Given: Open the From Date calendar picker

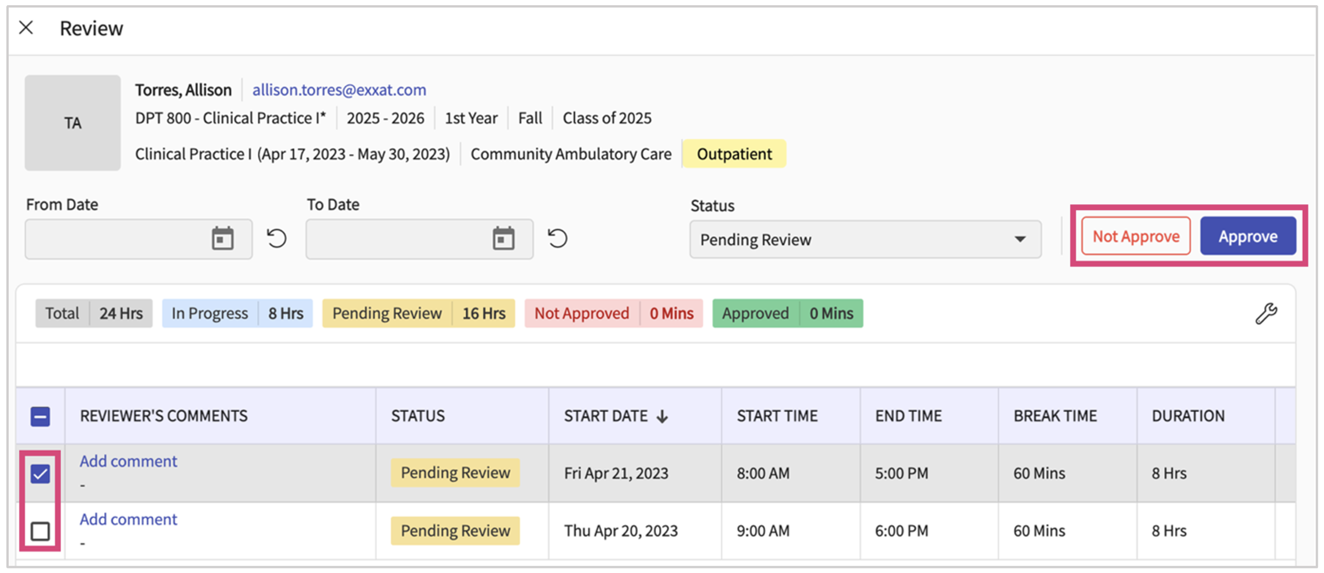Looking at the screenshot, I should coord(222,238).
